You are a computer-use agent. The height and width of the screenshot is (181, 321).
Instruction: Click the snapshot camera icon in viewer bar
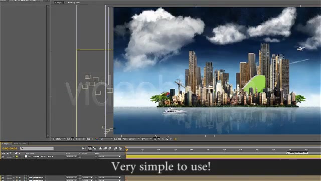click(x=88, y=139)
